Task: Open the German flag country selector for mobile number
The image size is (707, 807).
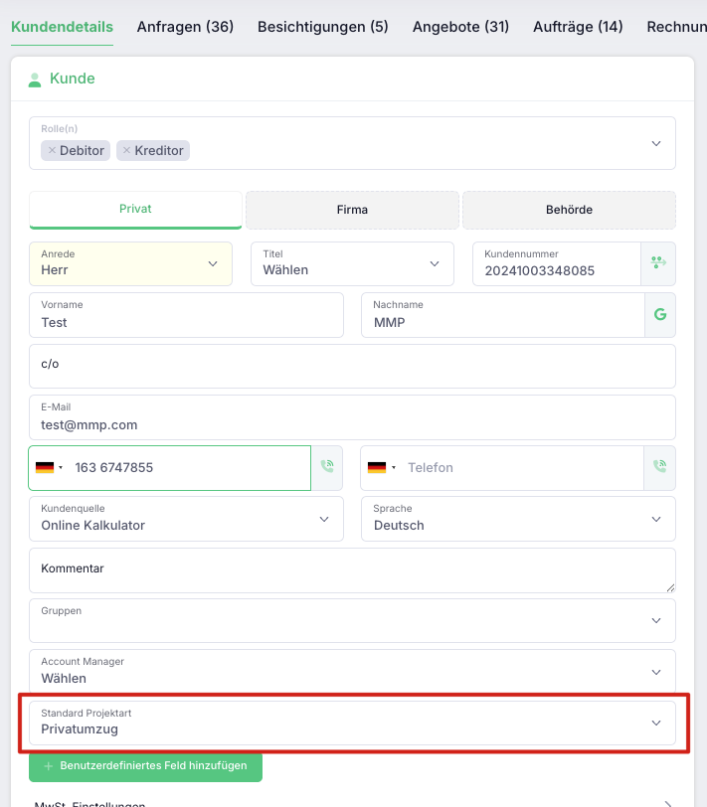Action: click(49, 467)
